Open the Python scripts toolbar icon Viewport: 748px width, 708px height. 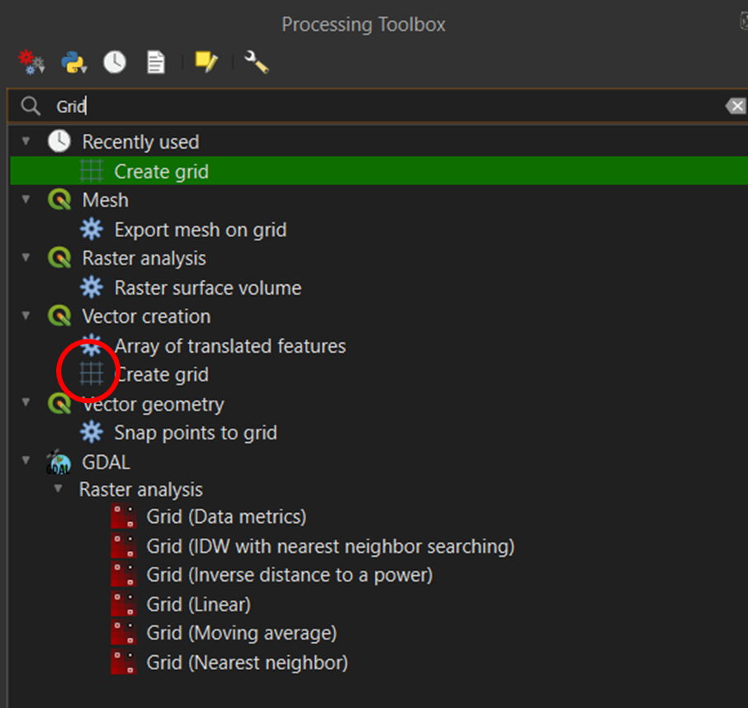73,61
